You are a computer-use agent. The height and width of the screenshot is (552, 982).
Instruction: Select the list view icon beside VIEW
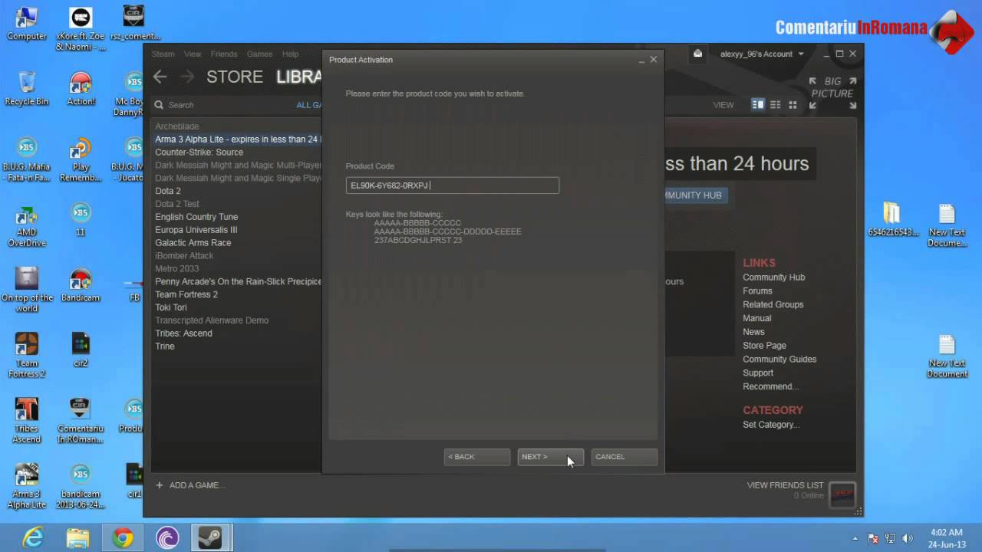tap(776, 105)
